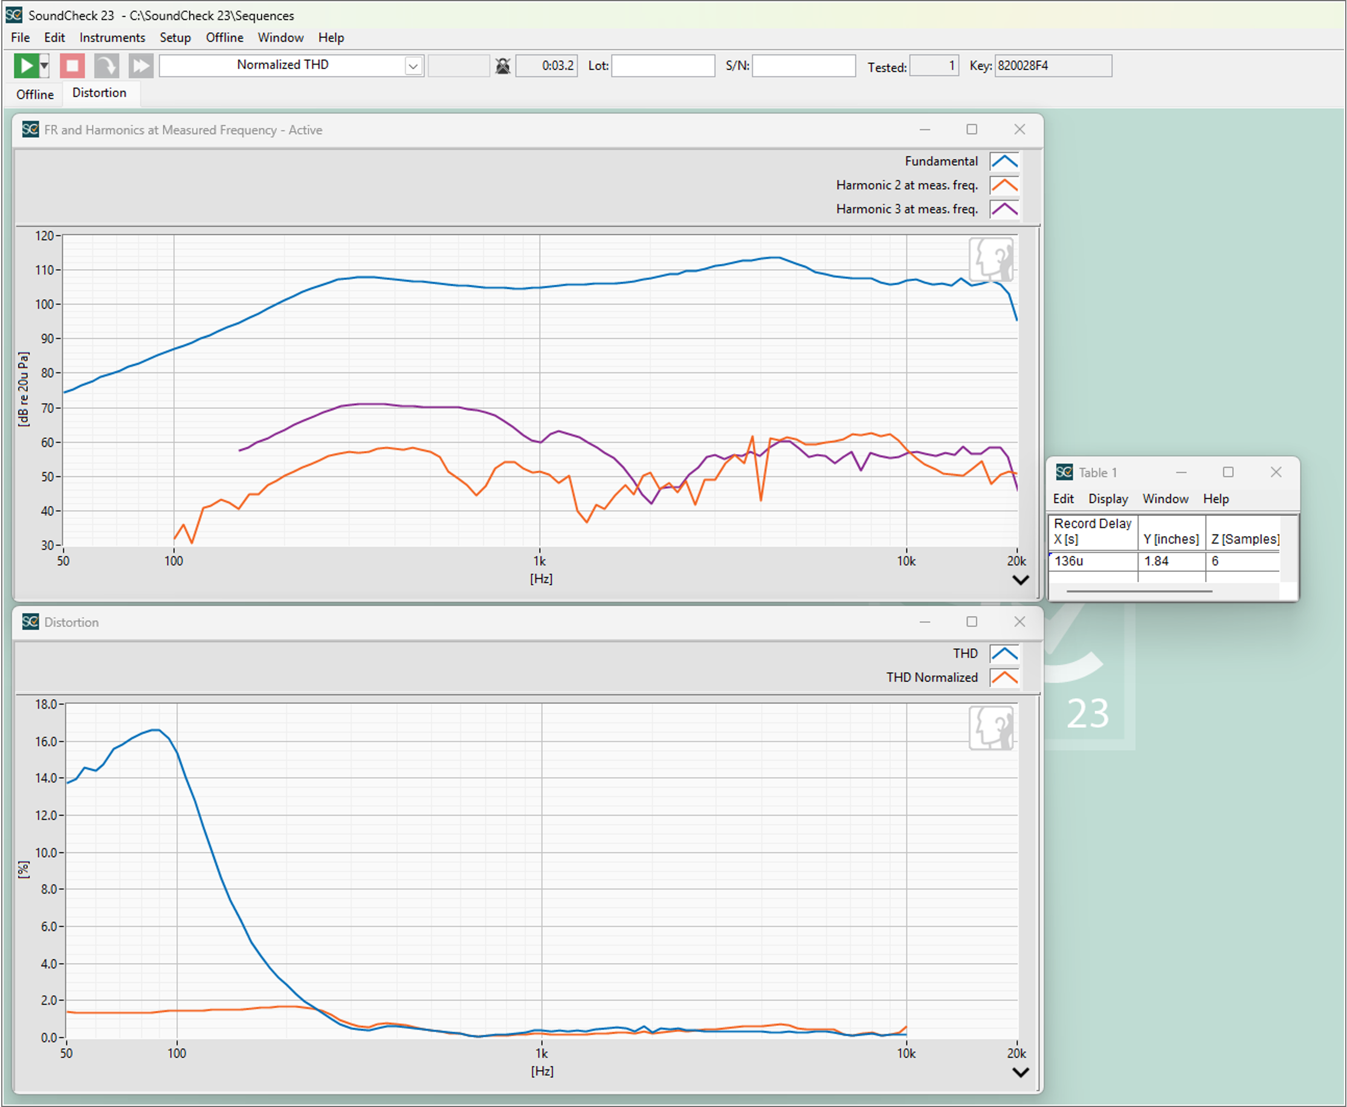Click the Fundamental curve legend swatch
The image size is (1347, 1107).
click(x=1004, y=161)
